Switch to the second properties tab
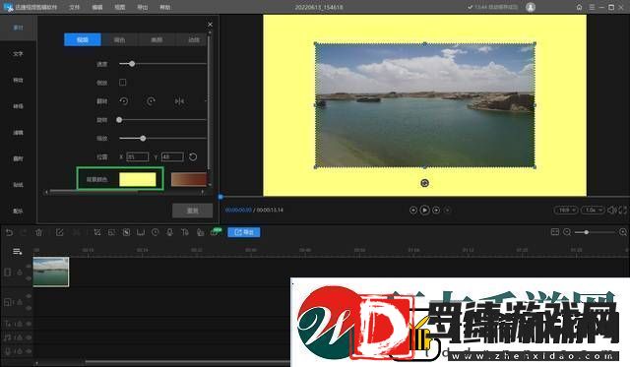Screen dimensions: 630x367 [119, 39]
